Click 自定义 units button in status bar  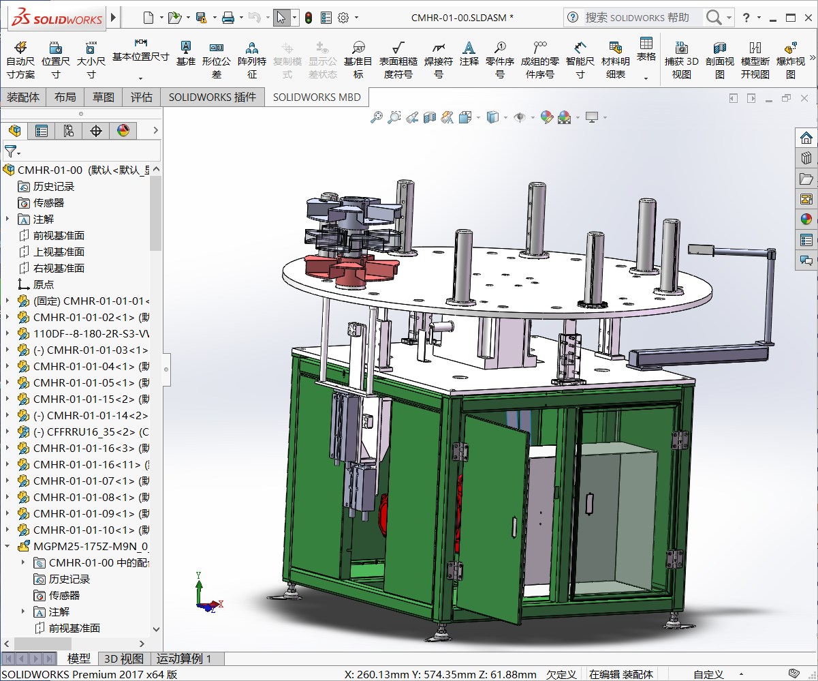click(x=708, y=674)
